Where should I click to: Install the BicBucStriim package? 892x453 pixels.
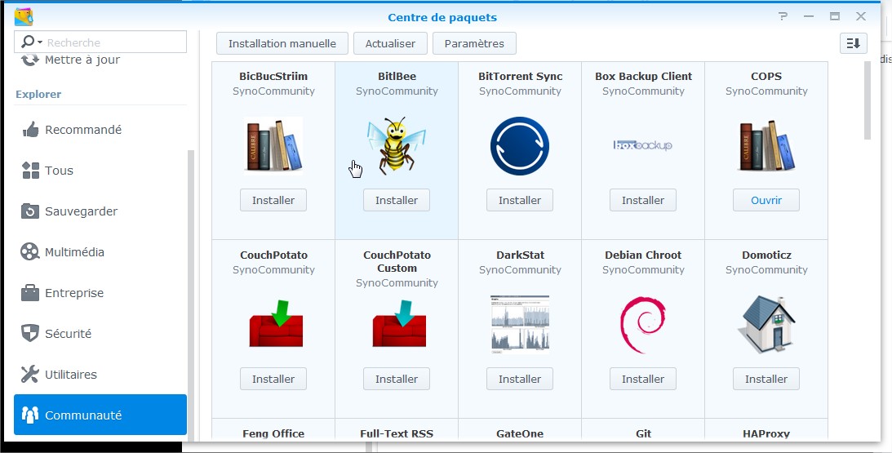[273, 200]
